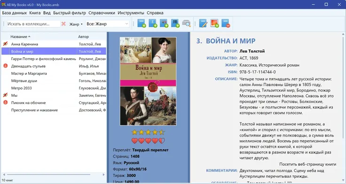Screen dimensions: 346x184
Task: Click the Искать в коллекции search field
Action: point(33,24)
